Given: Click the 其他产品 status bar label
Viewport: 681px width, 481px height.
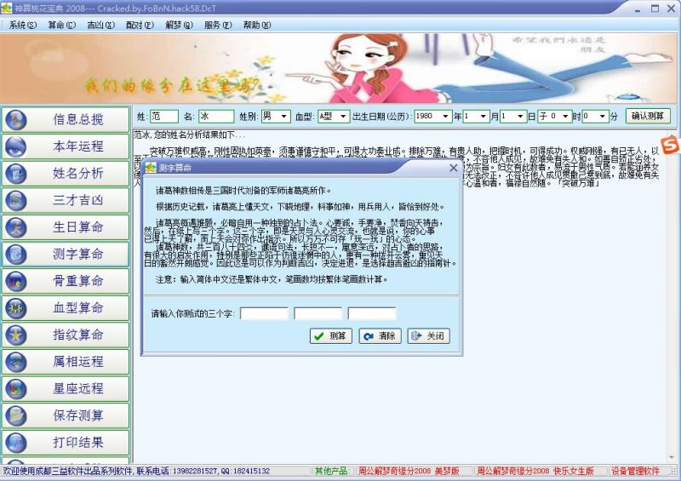Looking at the screenshot, I should [331, 471].
